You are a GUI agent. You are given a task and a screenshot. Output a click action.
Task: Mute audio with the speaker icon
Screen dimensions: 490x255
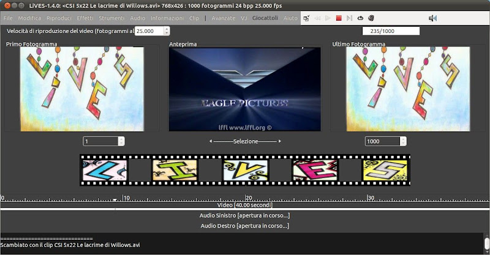[432, 18]
